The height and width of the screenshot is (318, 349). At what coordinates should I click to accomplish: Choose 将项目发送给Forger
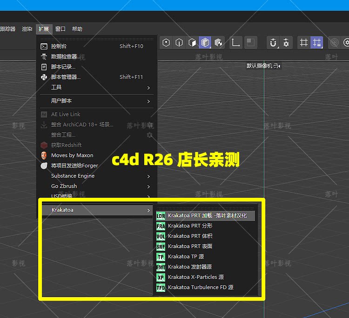[97, 166]
